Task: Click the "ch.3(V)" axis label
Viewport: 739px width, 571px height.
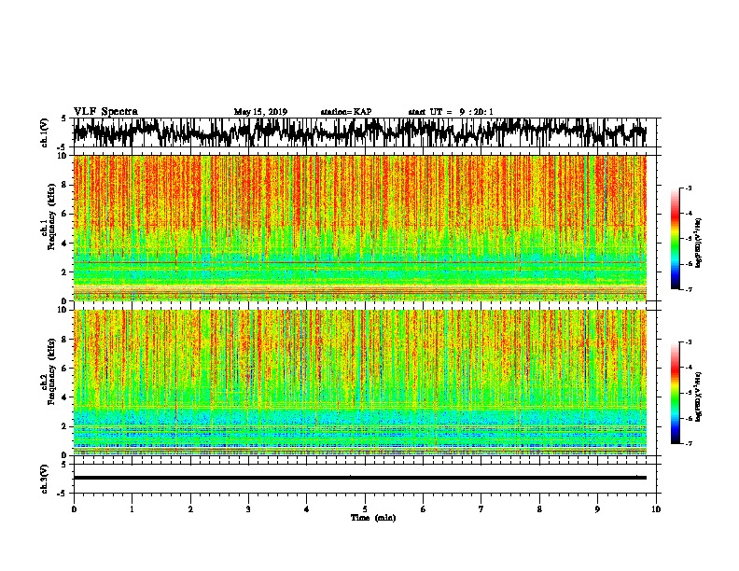Action: click(45, 479)
